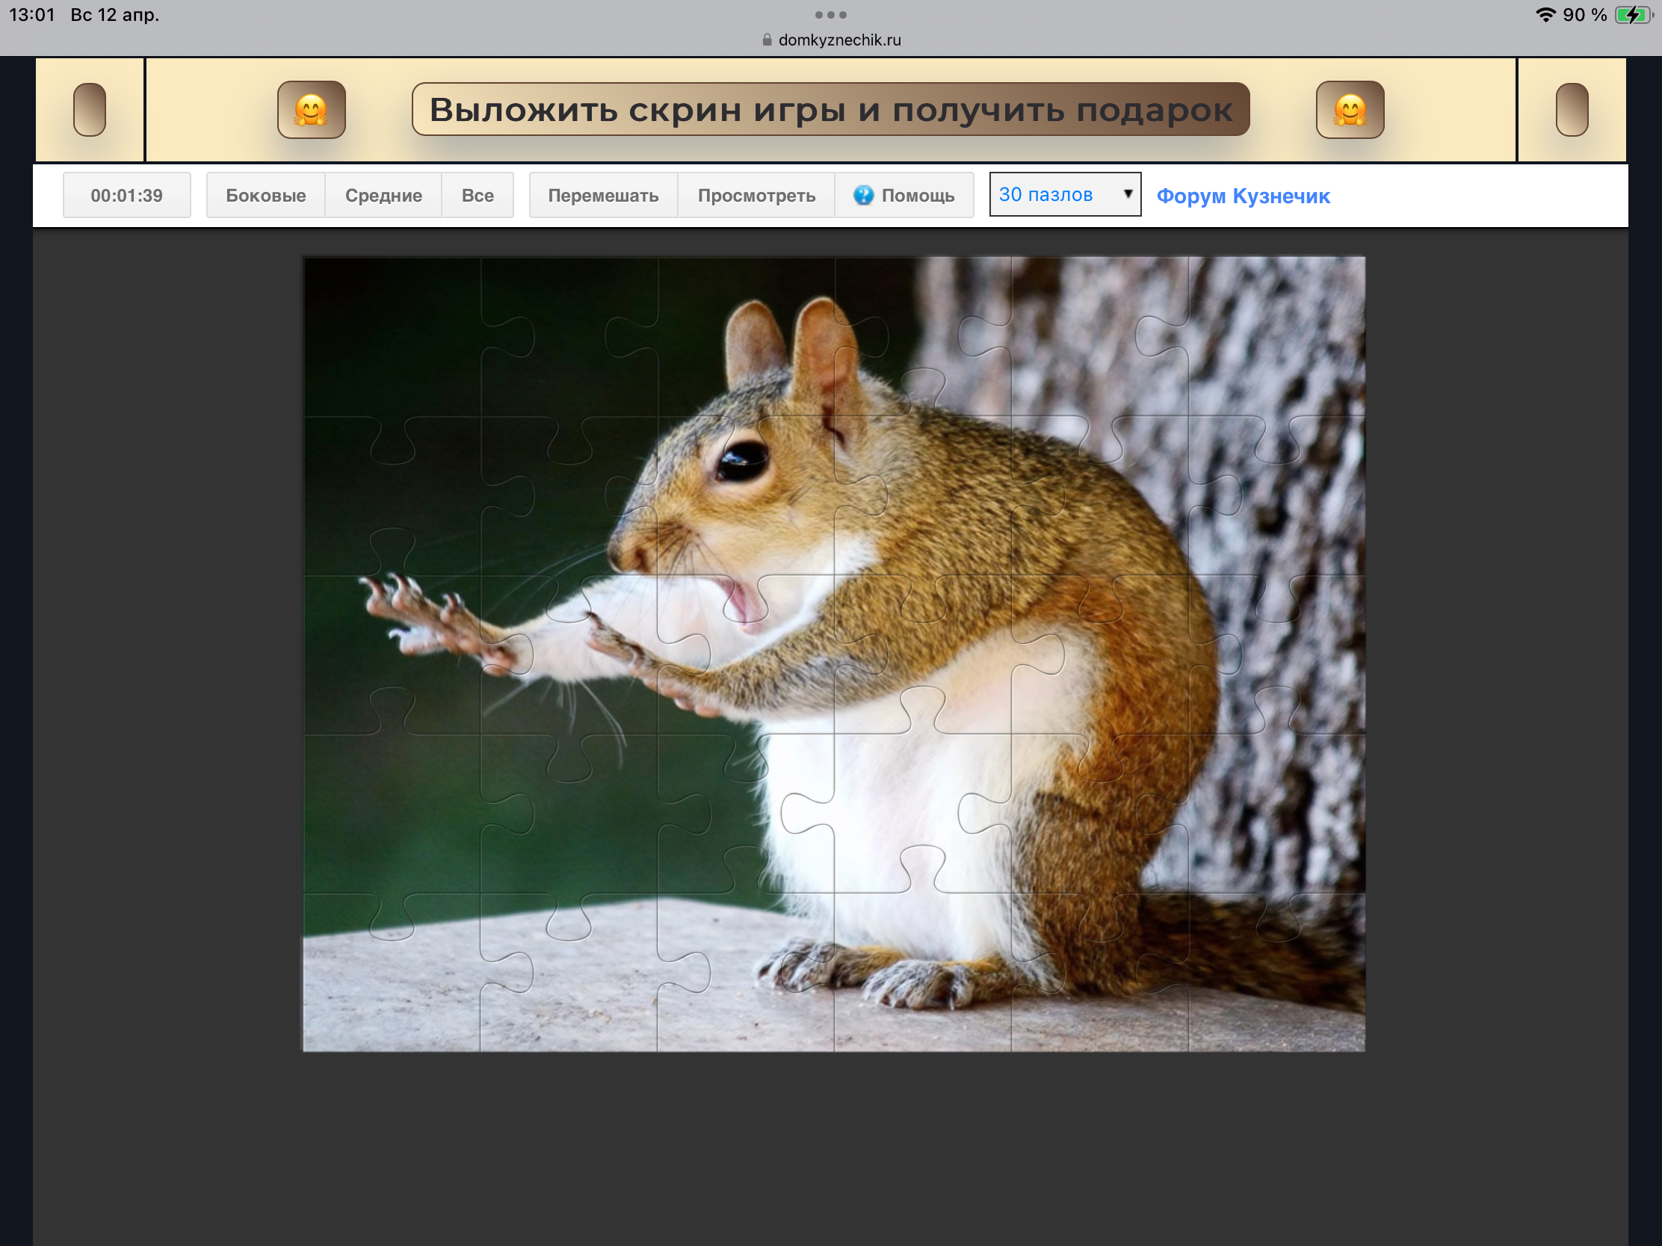Show middle pieces with Средние
Screen dimensions: 1662x1246
click(383, 195)
